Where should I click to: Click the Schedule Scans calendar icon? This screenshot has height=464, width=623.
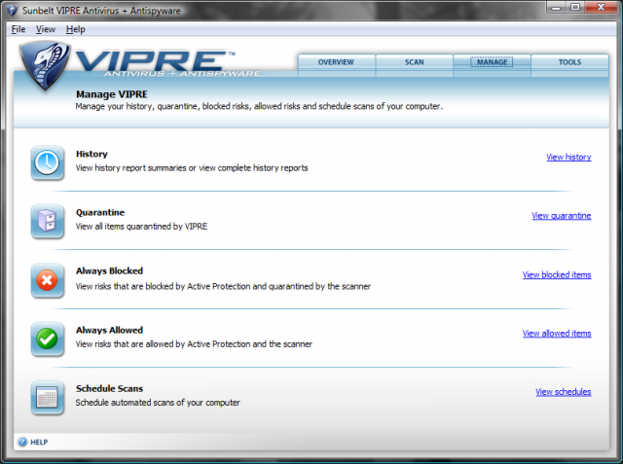48,398
